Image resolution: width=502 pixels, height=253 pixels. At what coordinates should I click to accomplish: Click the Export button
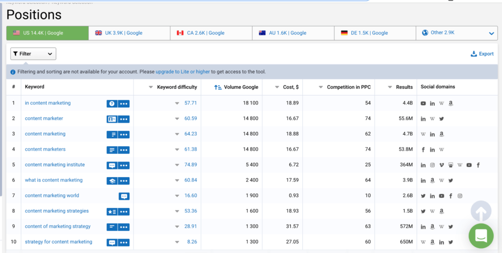point(482,54)
